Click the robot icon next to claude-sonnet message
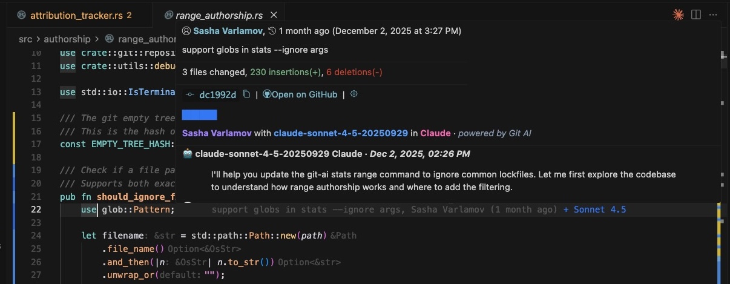The image size is (730, 284). tap(188, 154)
